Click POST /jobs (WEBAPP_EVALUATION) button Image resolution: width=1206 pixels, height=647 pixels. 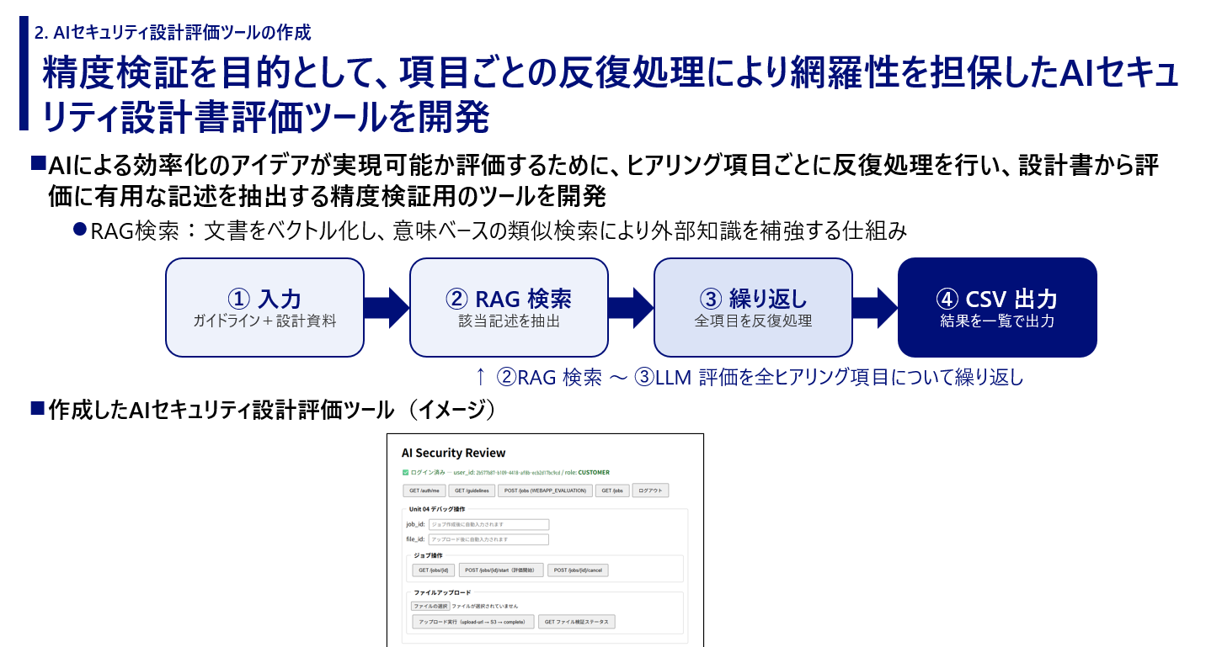click(x=545, y=491)
